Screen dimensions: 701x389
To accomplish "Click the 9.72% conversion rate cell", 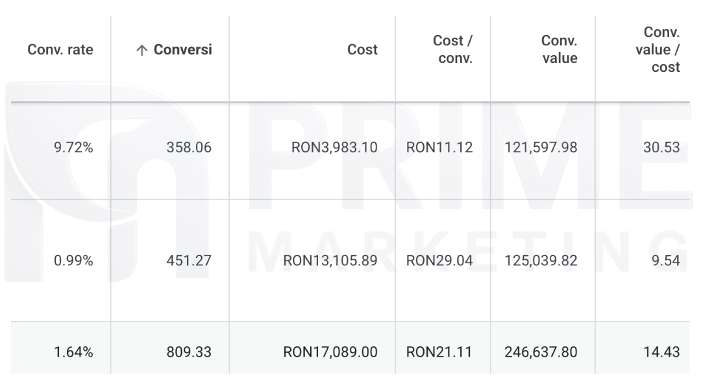I will click(x=73, y=148).
